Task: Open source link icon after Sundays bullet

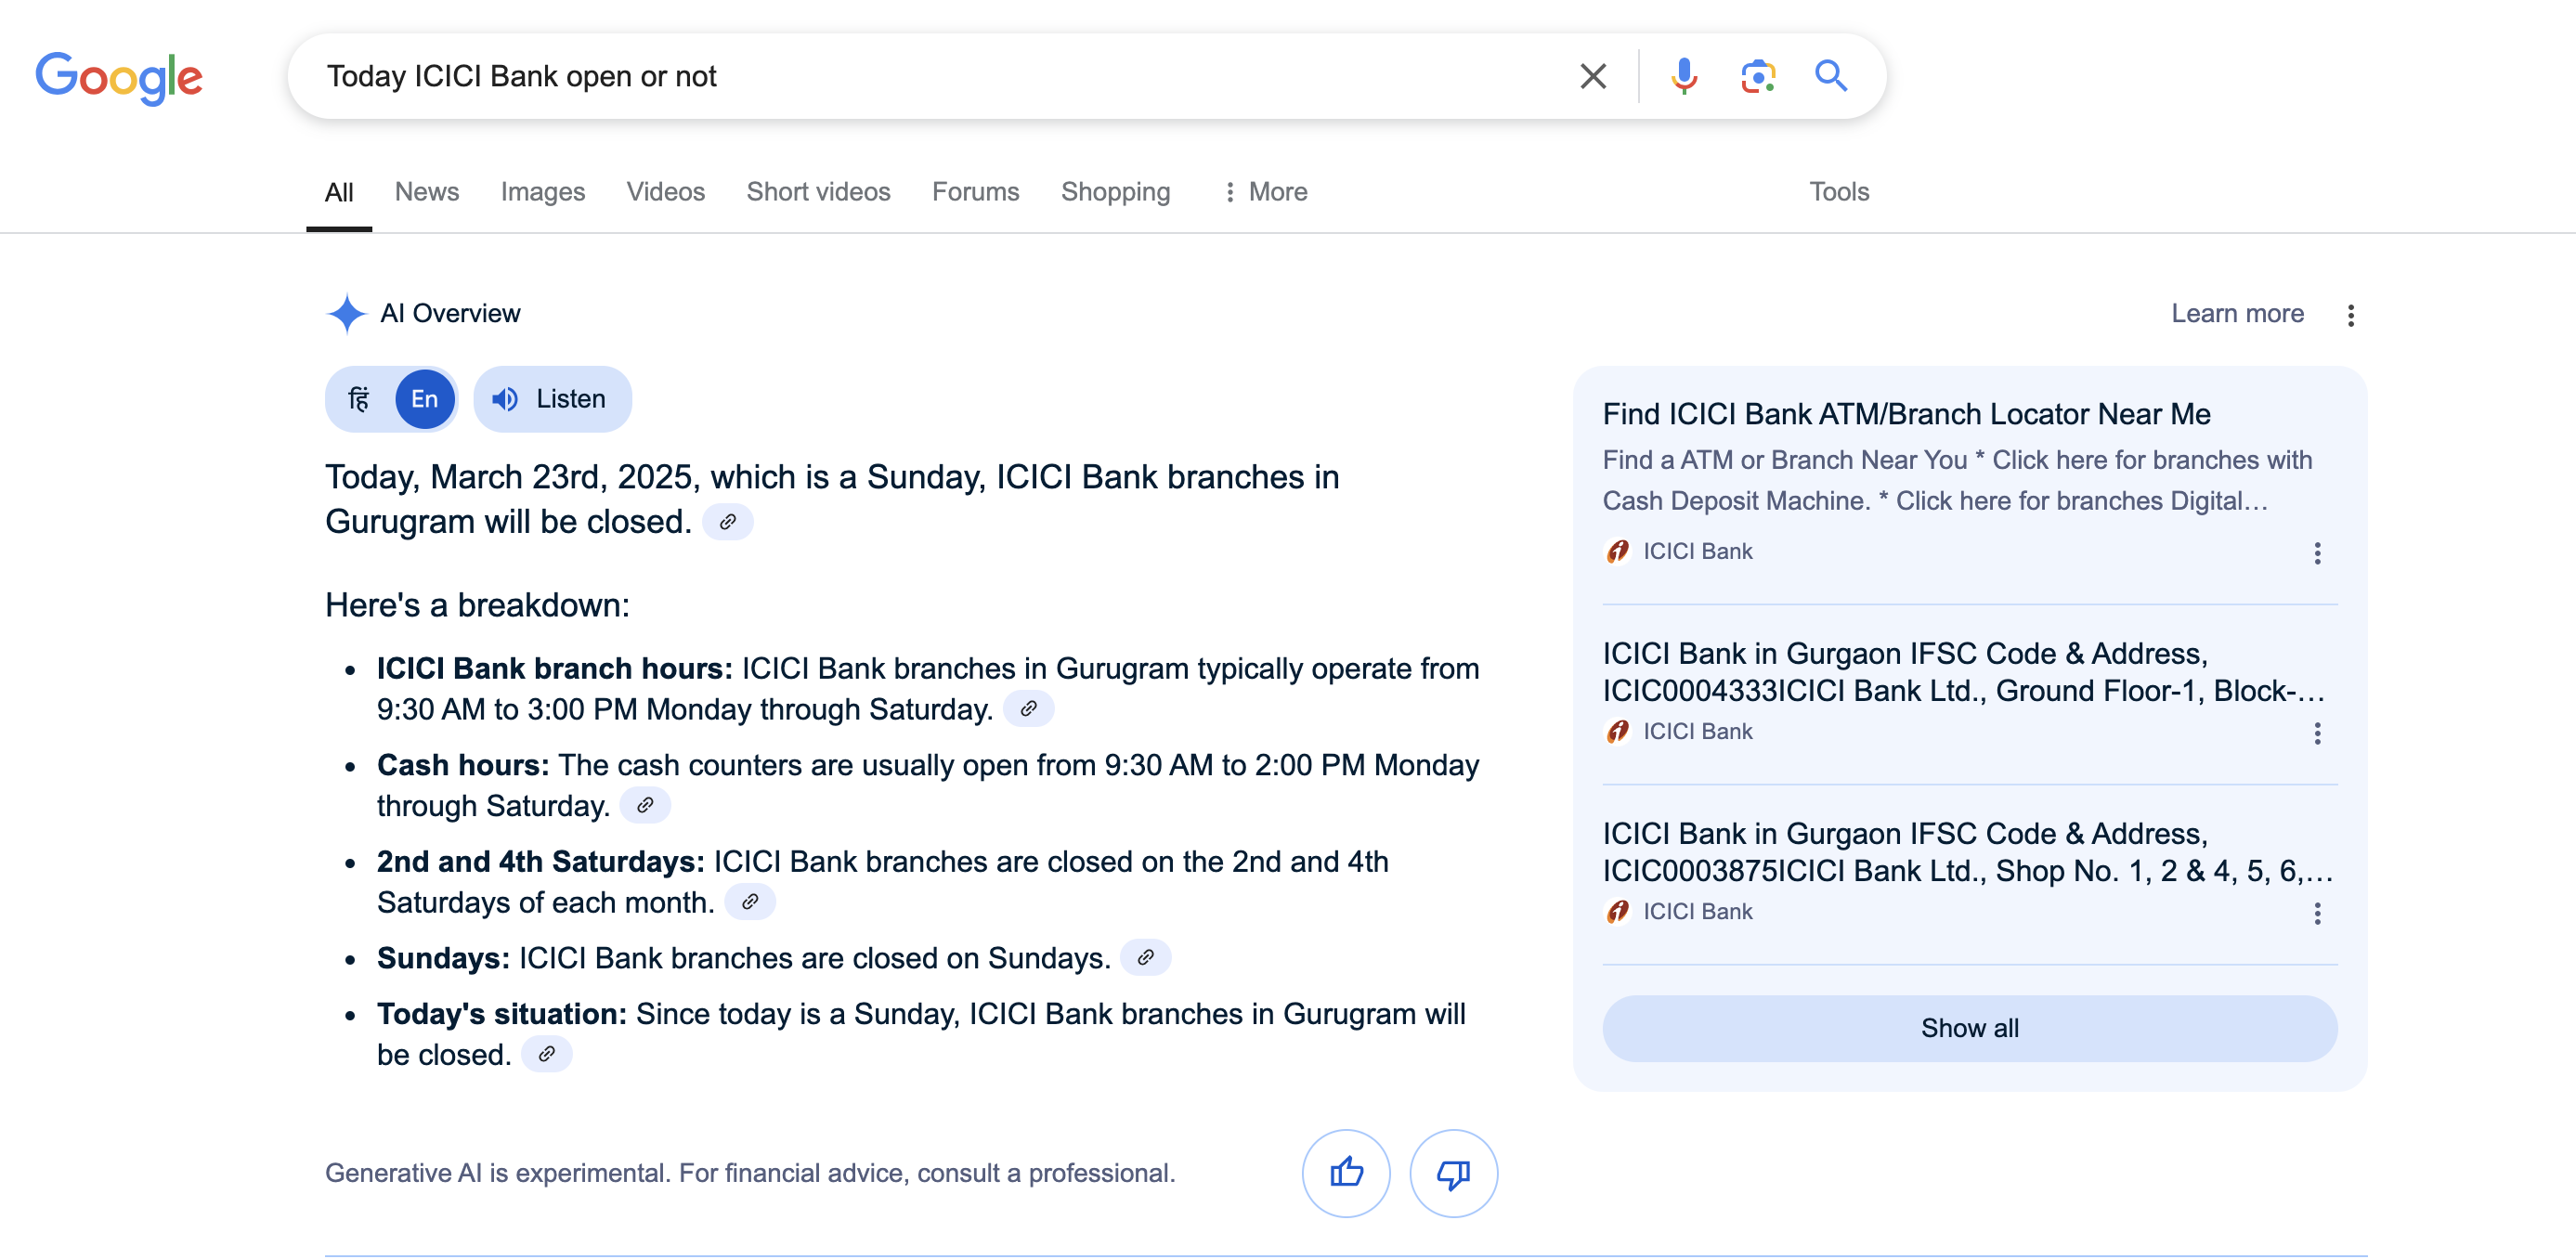Action: point(1145,957)
